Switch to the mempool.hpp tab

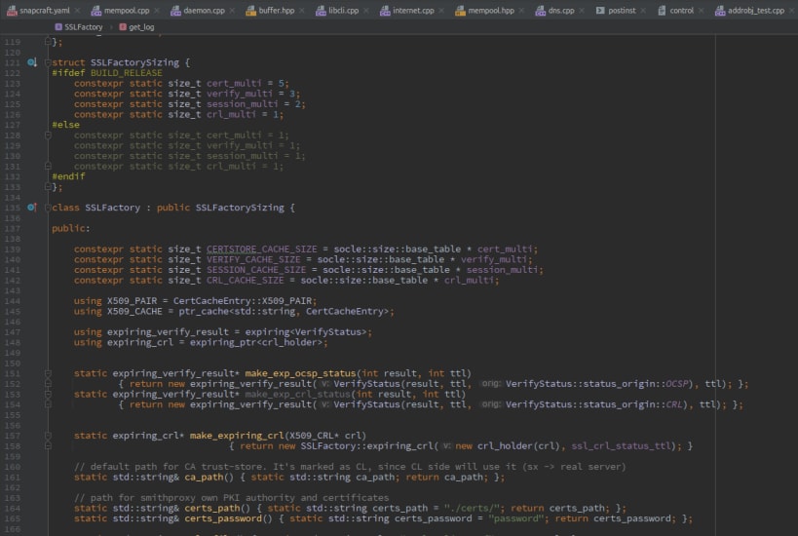point(491,10)
